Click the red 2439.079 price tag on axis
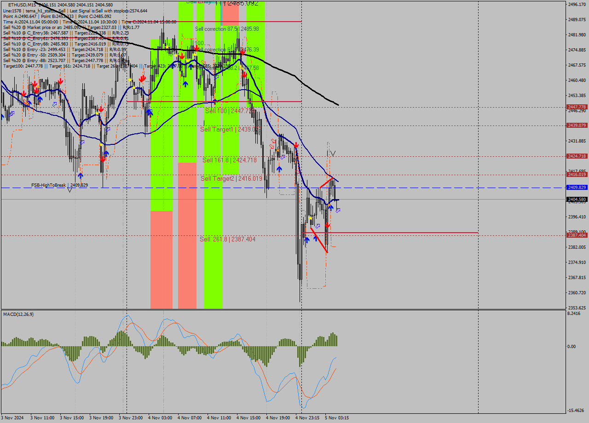Screen dimensions: 589x423 coord(577,125)
